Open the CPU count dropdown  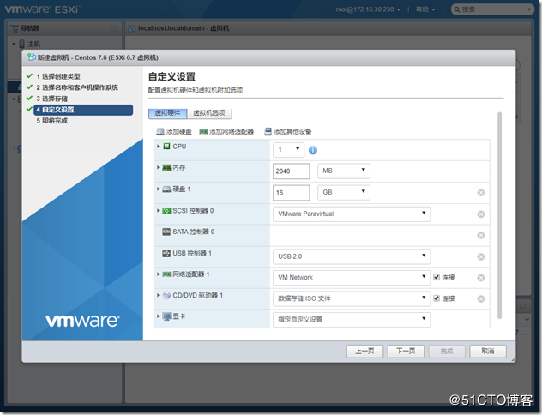click(289, 149)
